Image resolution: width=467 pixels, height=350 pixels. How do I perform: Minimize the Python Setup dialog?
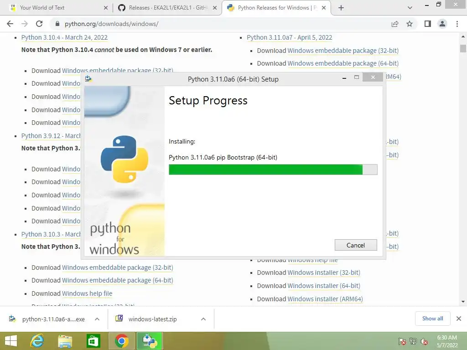tap(344, 78)
